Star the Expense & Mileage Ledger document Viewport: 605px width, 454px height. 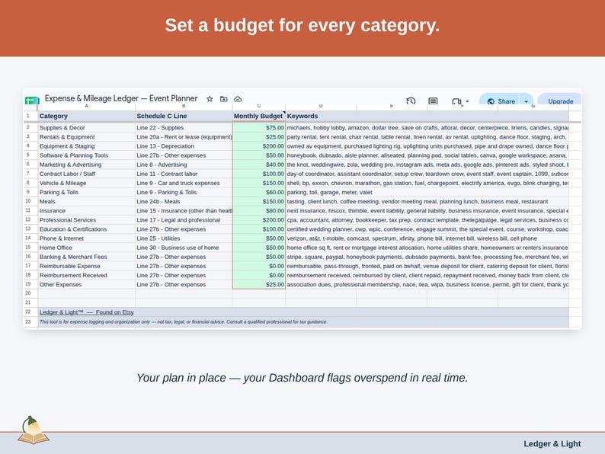210,99
